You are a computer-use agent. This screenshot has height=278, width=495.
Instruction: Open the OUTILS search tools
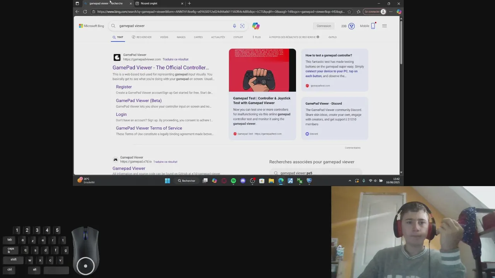332,37
